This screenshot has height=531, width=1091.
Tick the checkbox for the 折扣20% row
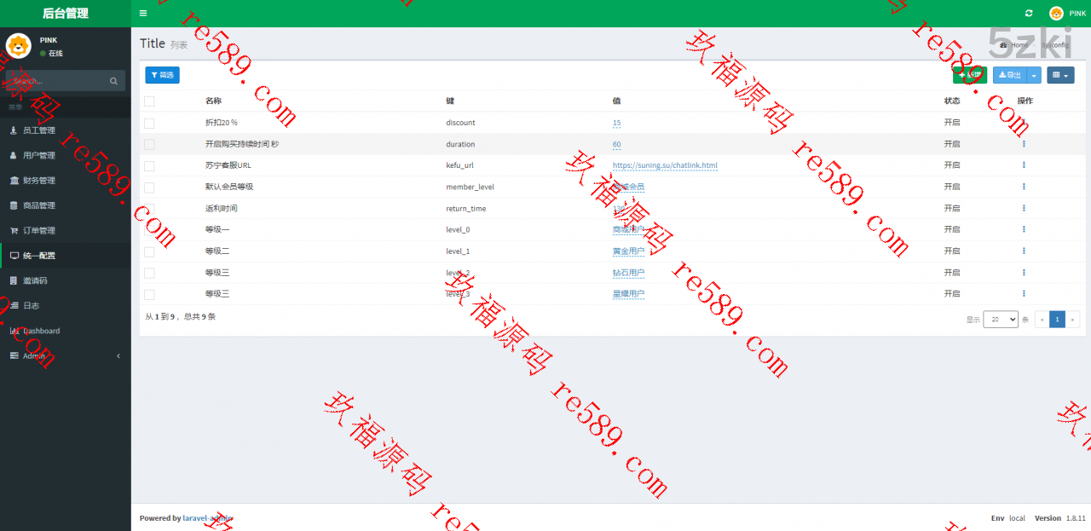click(x=149, y=123)
